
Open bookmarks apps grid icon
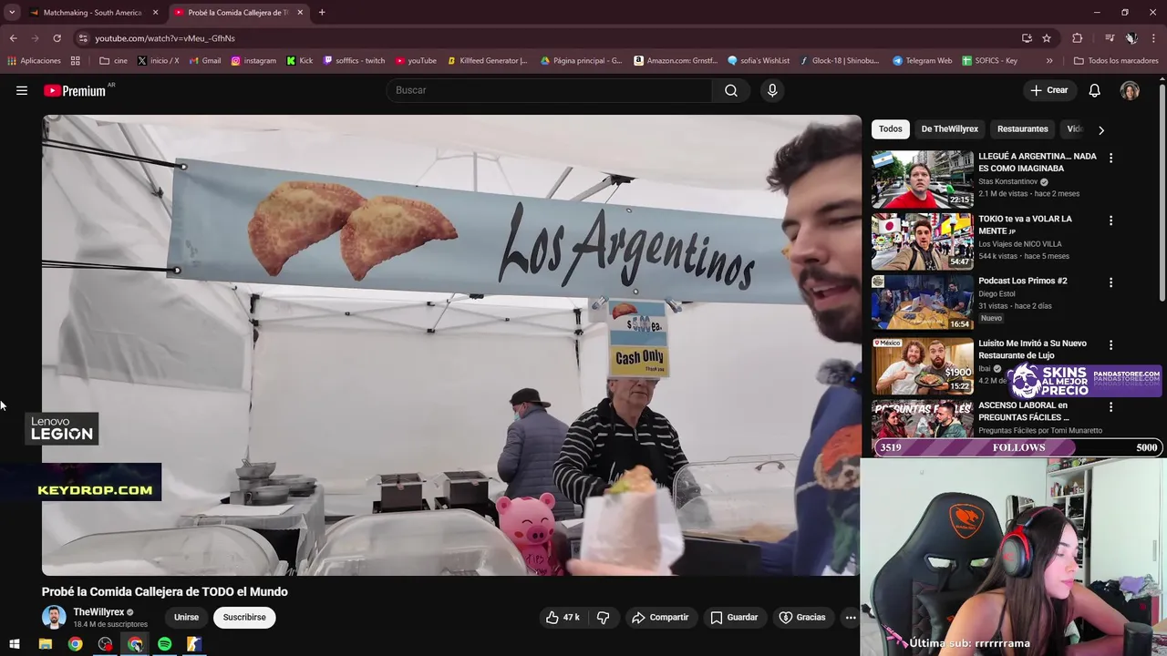tap(76, 61)
